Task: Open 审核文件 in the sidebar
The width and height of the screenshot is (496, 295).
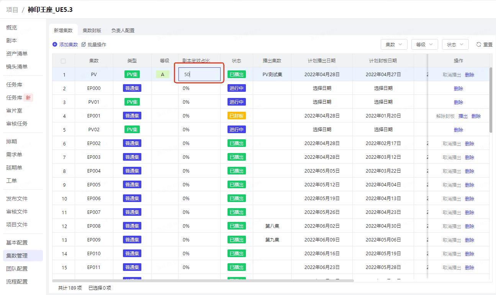Action: pyautogui.click(x=17, y=212)
